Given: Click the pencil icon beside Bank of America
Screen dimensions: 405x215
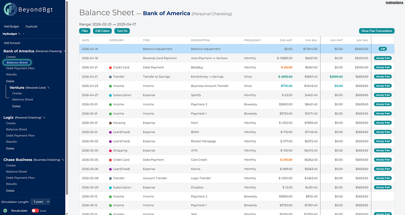Looking at the screenshot, I should tap(64, 51).
